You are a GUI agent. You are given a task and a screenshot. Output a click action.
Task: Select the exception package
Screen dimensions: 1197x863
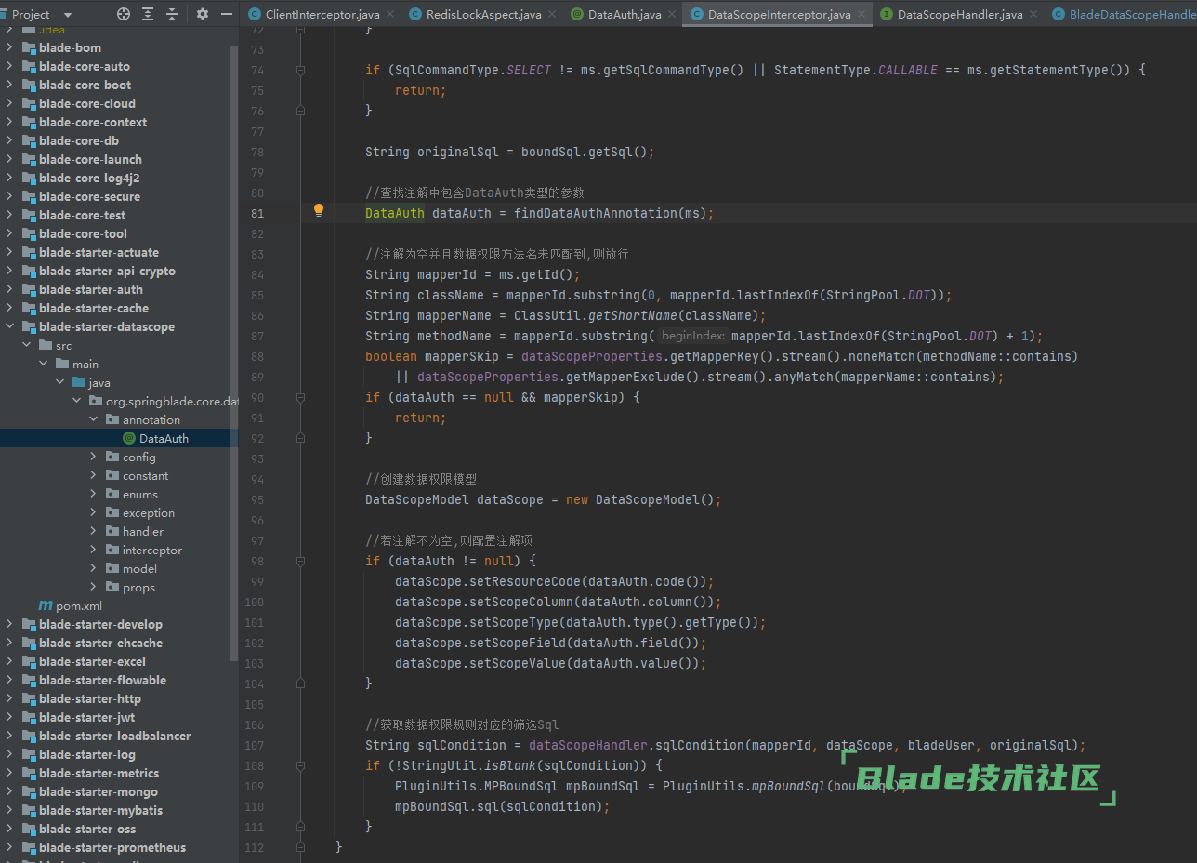point(148,512)
